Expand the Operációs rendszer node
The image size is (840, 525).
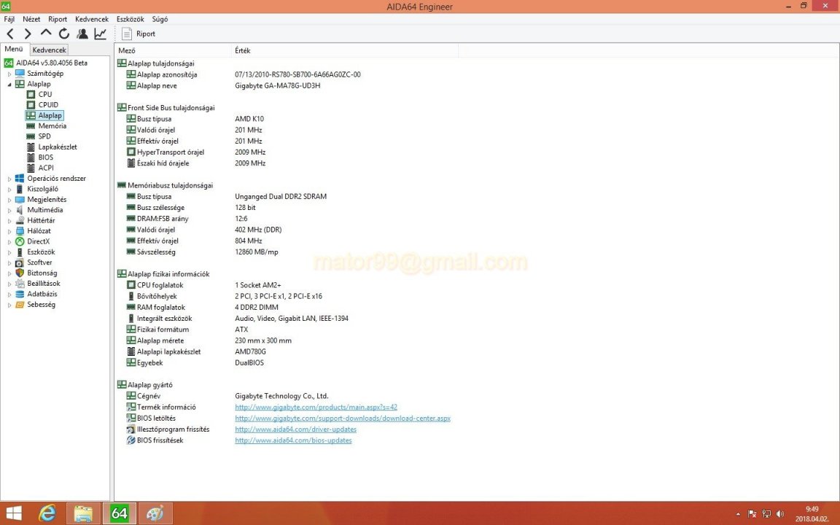coord(9,179)
